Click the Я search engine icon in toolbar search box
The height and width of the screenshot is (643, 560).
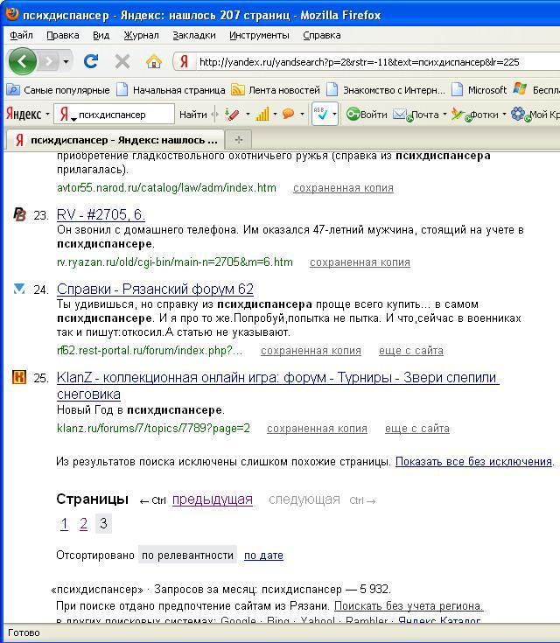tap(65, 114)
